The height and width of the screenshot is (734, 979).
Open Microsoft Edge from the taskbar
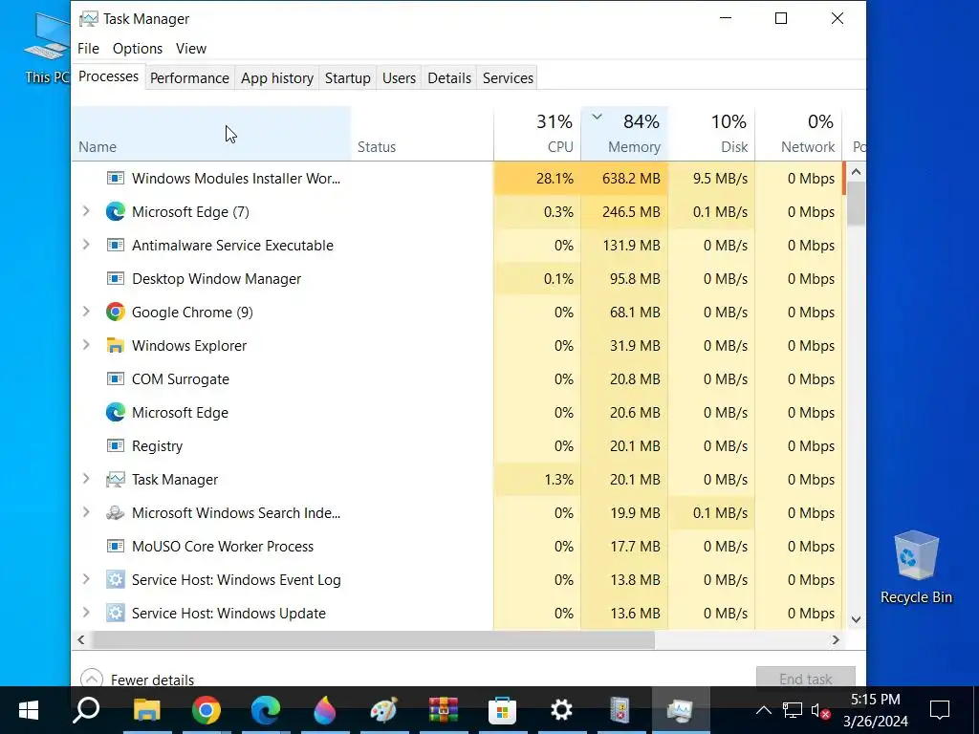pyautogui.click(x=266, y=710)
